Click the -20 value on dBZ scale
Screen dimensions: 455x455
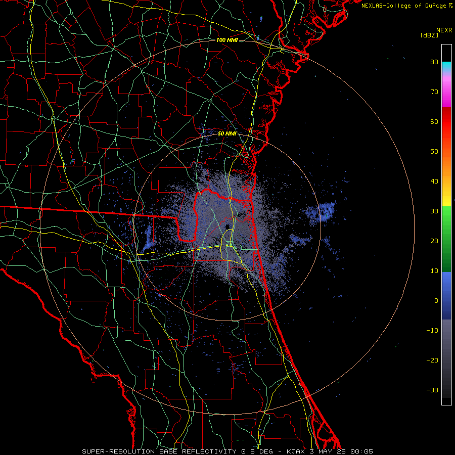(432, 360)
